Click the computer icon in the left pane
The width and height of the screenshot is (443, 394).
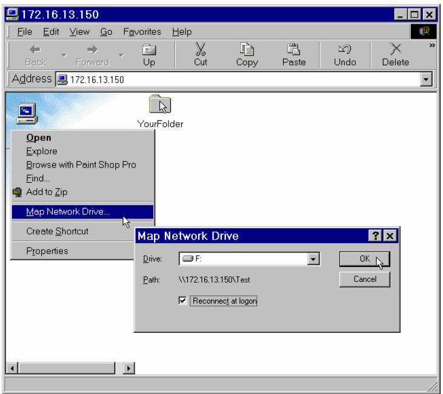coord(27,114)
